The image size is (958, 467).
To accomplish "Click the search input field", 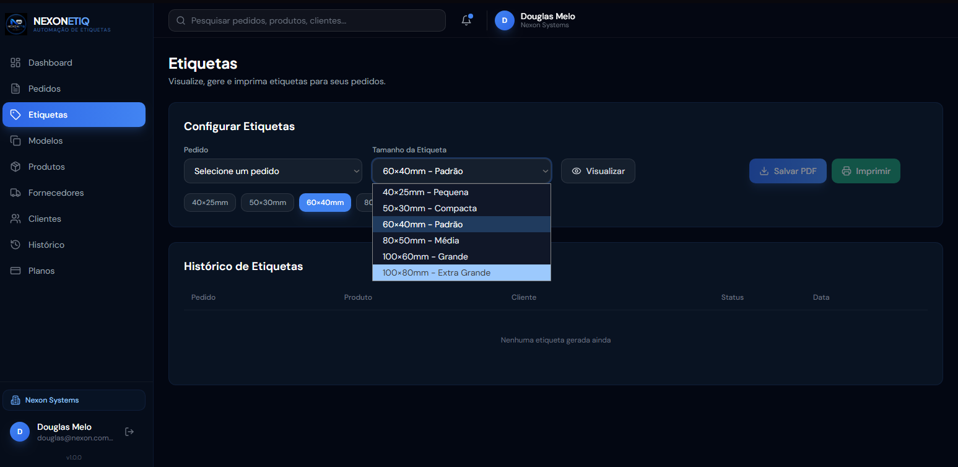I will pyautogui.click(x=307, y=20).
